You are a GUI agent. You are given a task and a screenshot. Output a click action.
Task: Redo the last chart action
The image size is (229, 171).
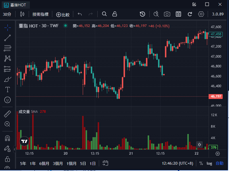click(x=91, y=14)
